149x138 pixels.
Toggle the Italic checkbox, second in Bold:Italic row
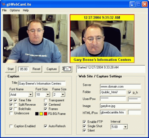[x=16, y=109]
